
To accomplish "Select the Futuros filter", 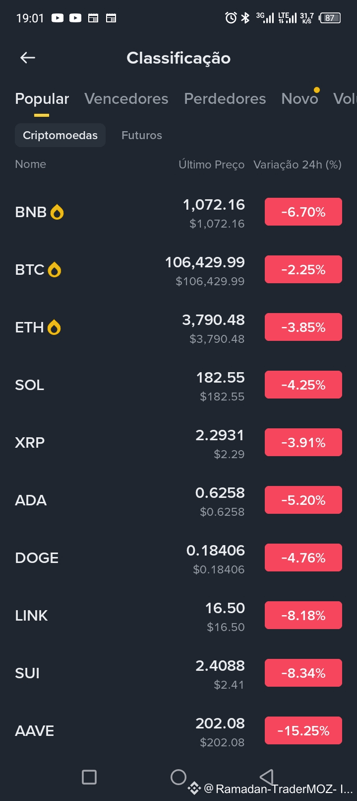I will point(142,135).
